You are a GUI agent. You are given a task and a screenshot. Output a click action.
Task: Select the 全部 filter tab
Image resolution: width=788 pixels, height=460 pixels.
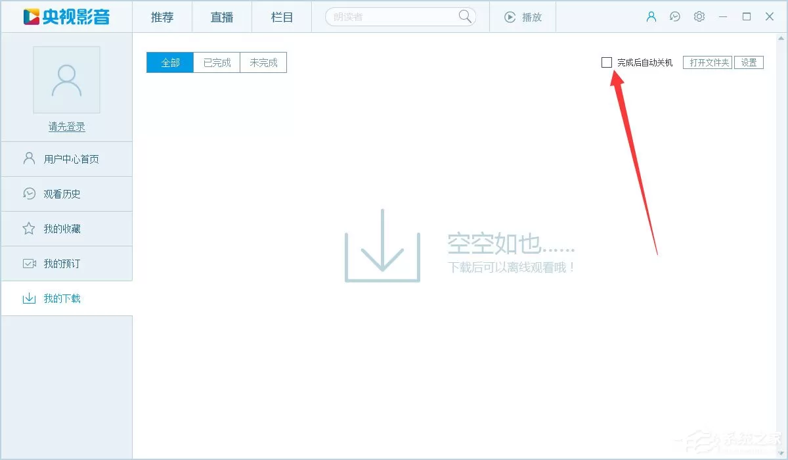point(170,63)
